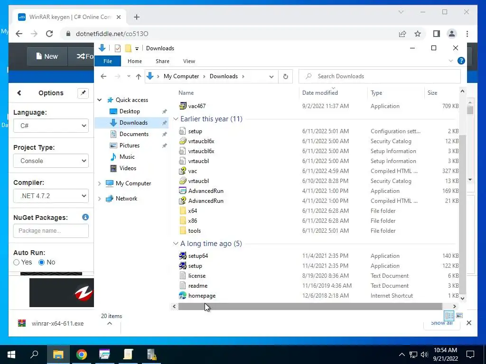Open the AdvancedRun application icon
Image resolution: width=486 pixels, height=364 pixels.
[x=183, y=191]
